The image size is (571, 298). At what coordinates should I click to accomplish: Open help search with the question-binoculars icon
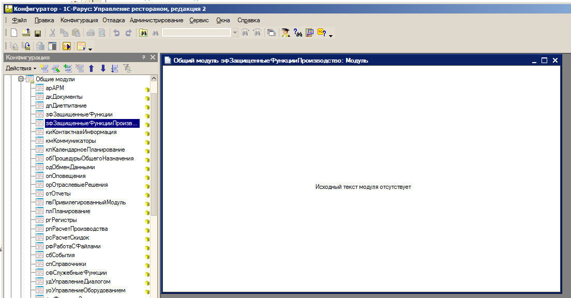298,33
